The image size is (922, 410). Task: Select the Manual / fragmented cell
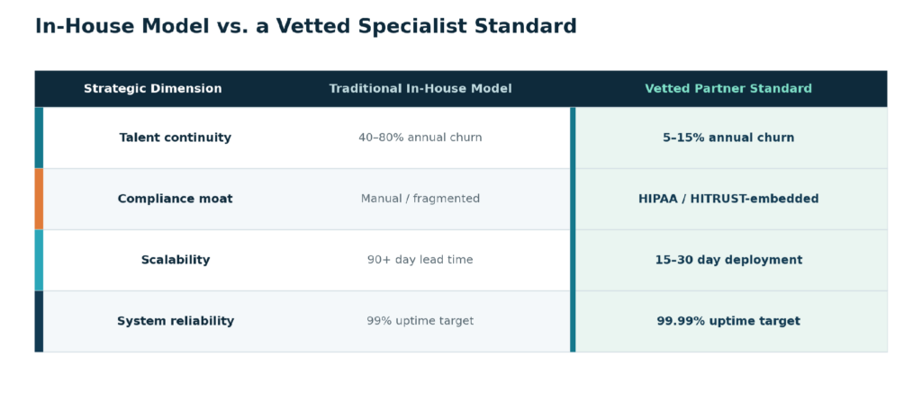420,199
